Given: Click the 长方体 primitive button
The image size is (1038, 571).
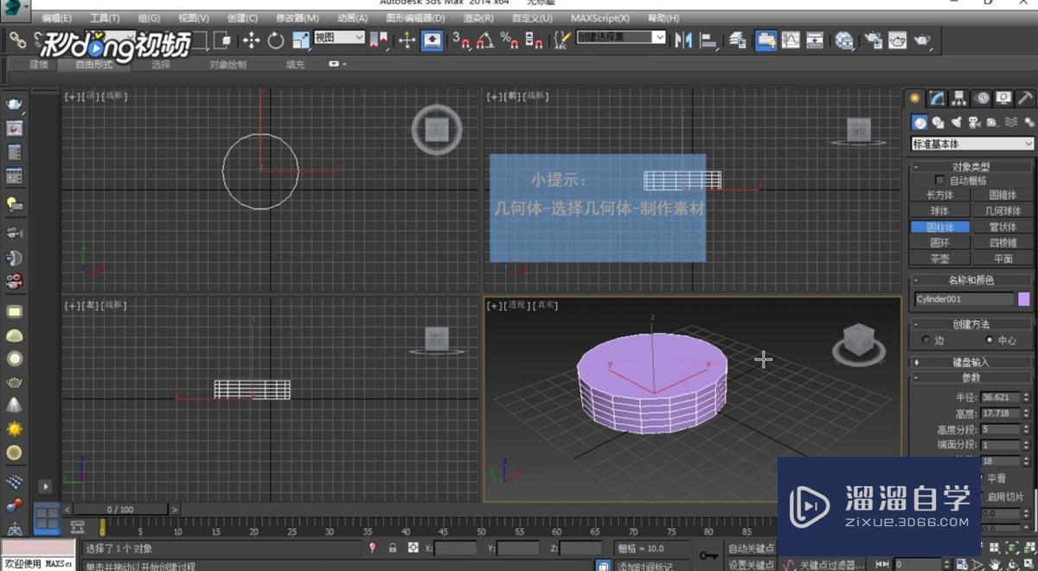Looking at the screenshot, I should [940, 196].
